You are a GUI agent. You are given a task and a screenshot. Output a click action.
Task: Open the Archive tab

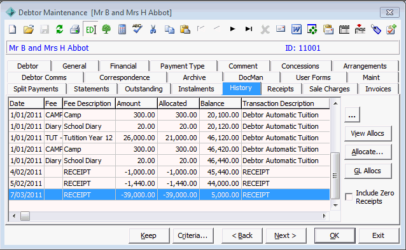pos(194,77)
